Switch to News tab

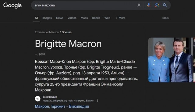click(60, 18)
